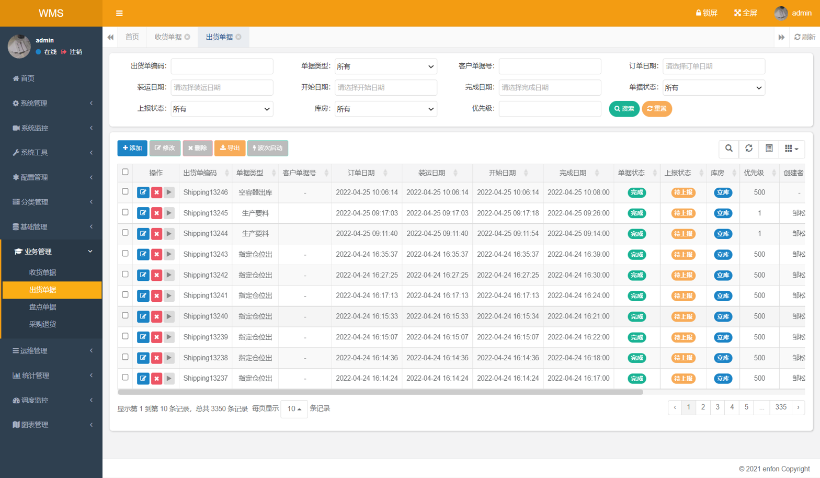Switch to the 首页 tab
This screenshot has width=820, height=478.
coord(132,37)
